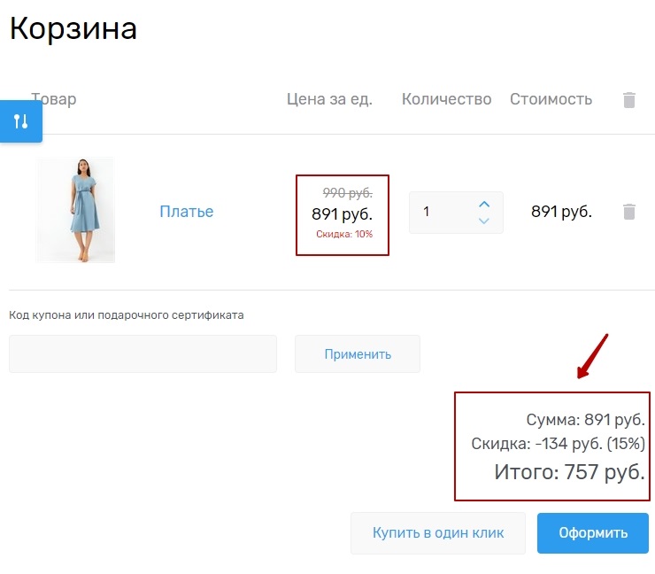Open the blue floating settings sliders button
The image size is (655, 574).
click(21, 121)
